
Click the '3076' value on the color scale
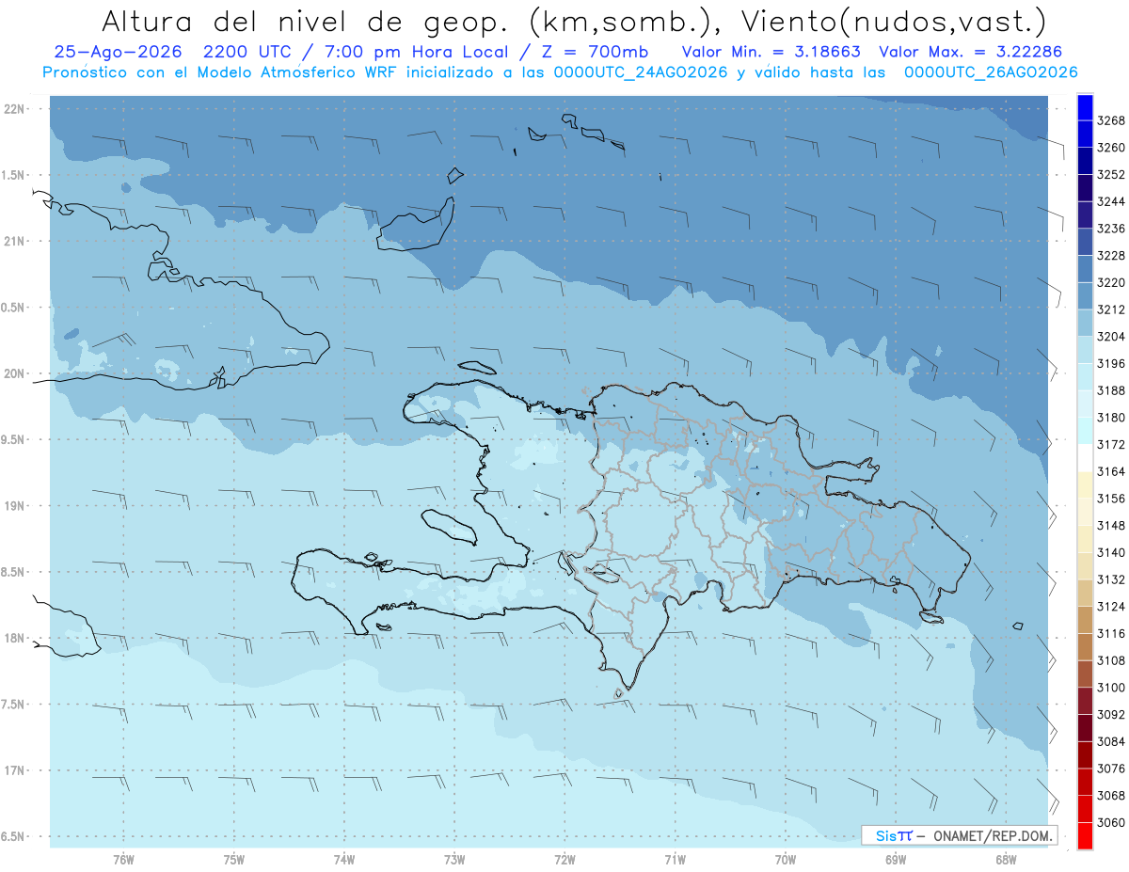tap(1111, 769)
